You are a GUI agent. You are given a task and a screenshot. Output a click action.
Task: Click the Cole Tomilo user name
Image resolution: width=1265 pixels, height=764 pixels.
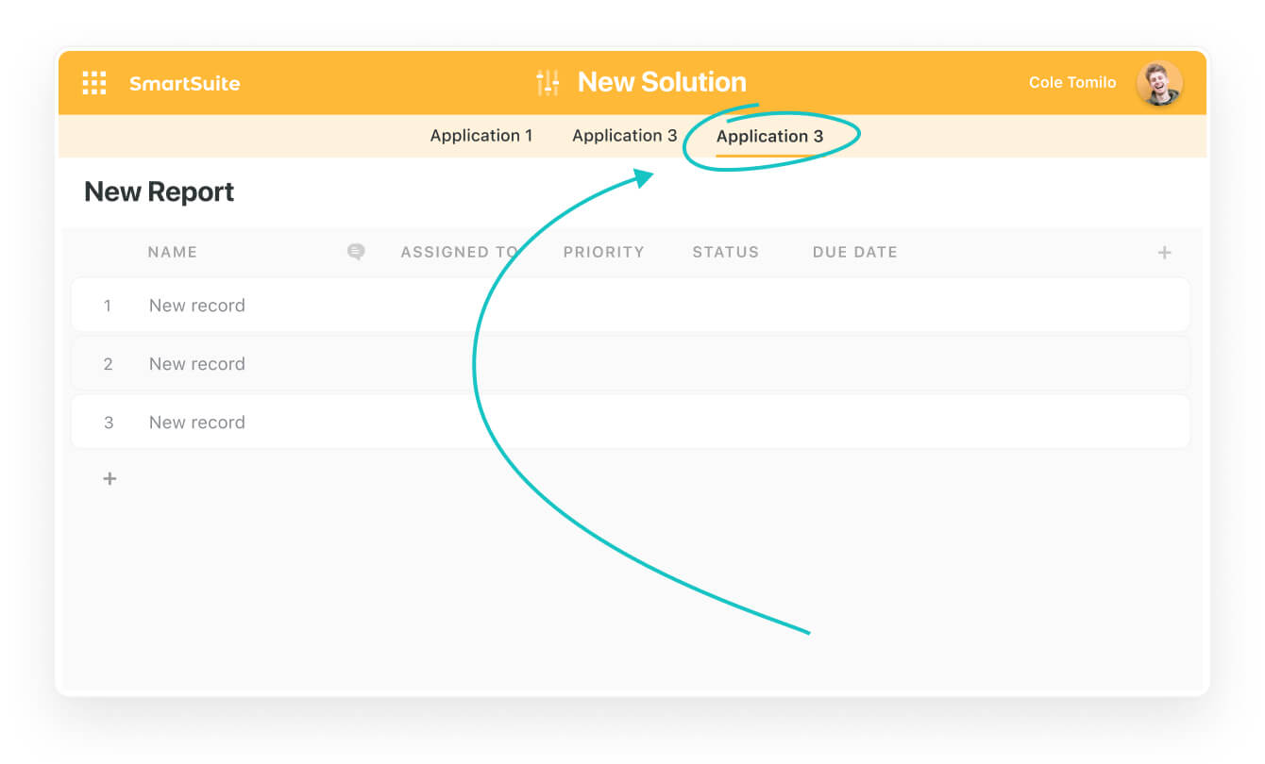(1072, 83)
